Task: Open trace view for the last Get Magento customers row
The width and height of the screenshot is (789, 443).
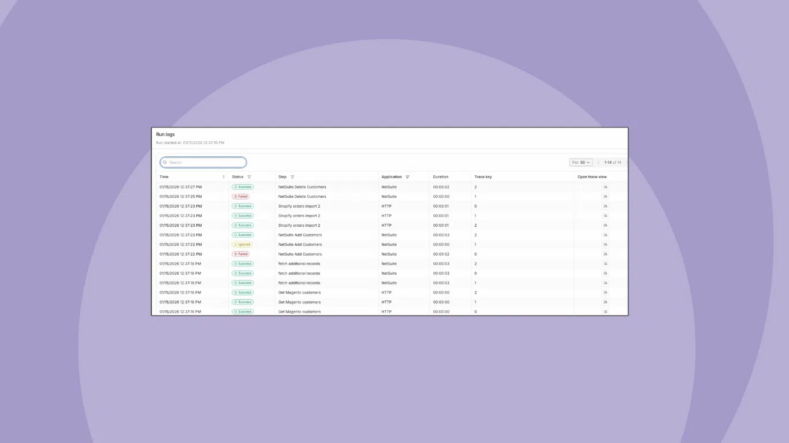Action: pyautogui.click(x=605, y=311)
